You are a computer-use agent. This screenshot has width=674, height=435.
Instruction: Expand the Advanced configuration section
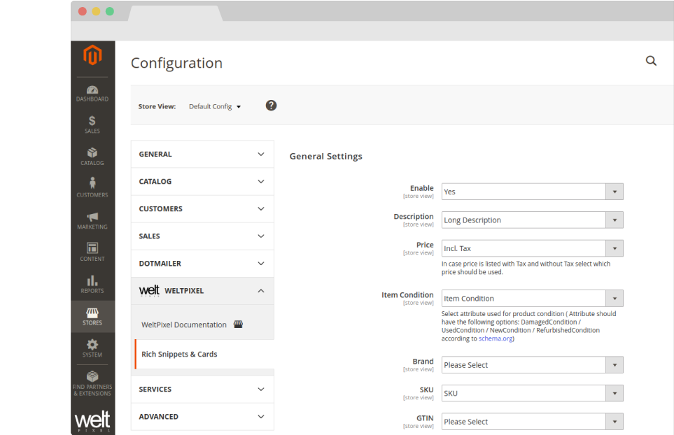click(x=202, y=417)
